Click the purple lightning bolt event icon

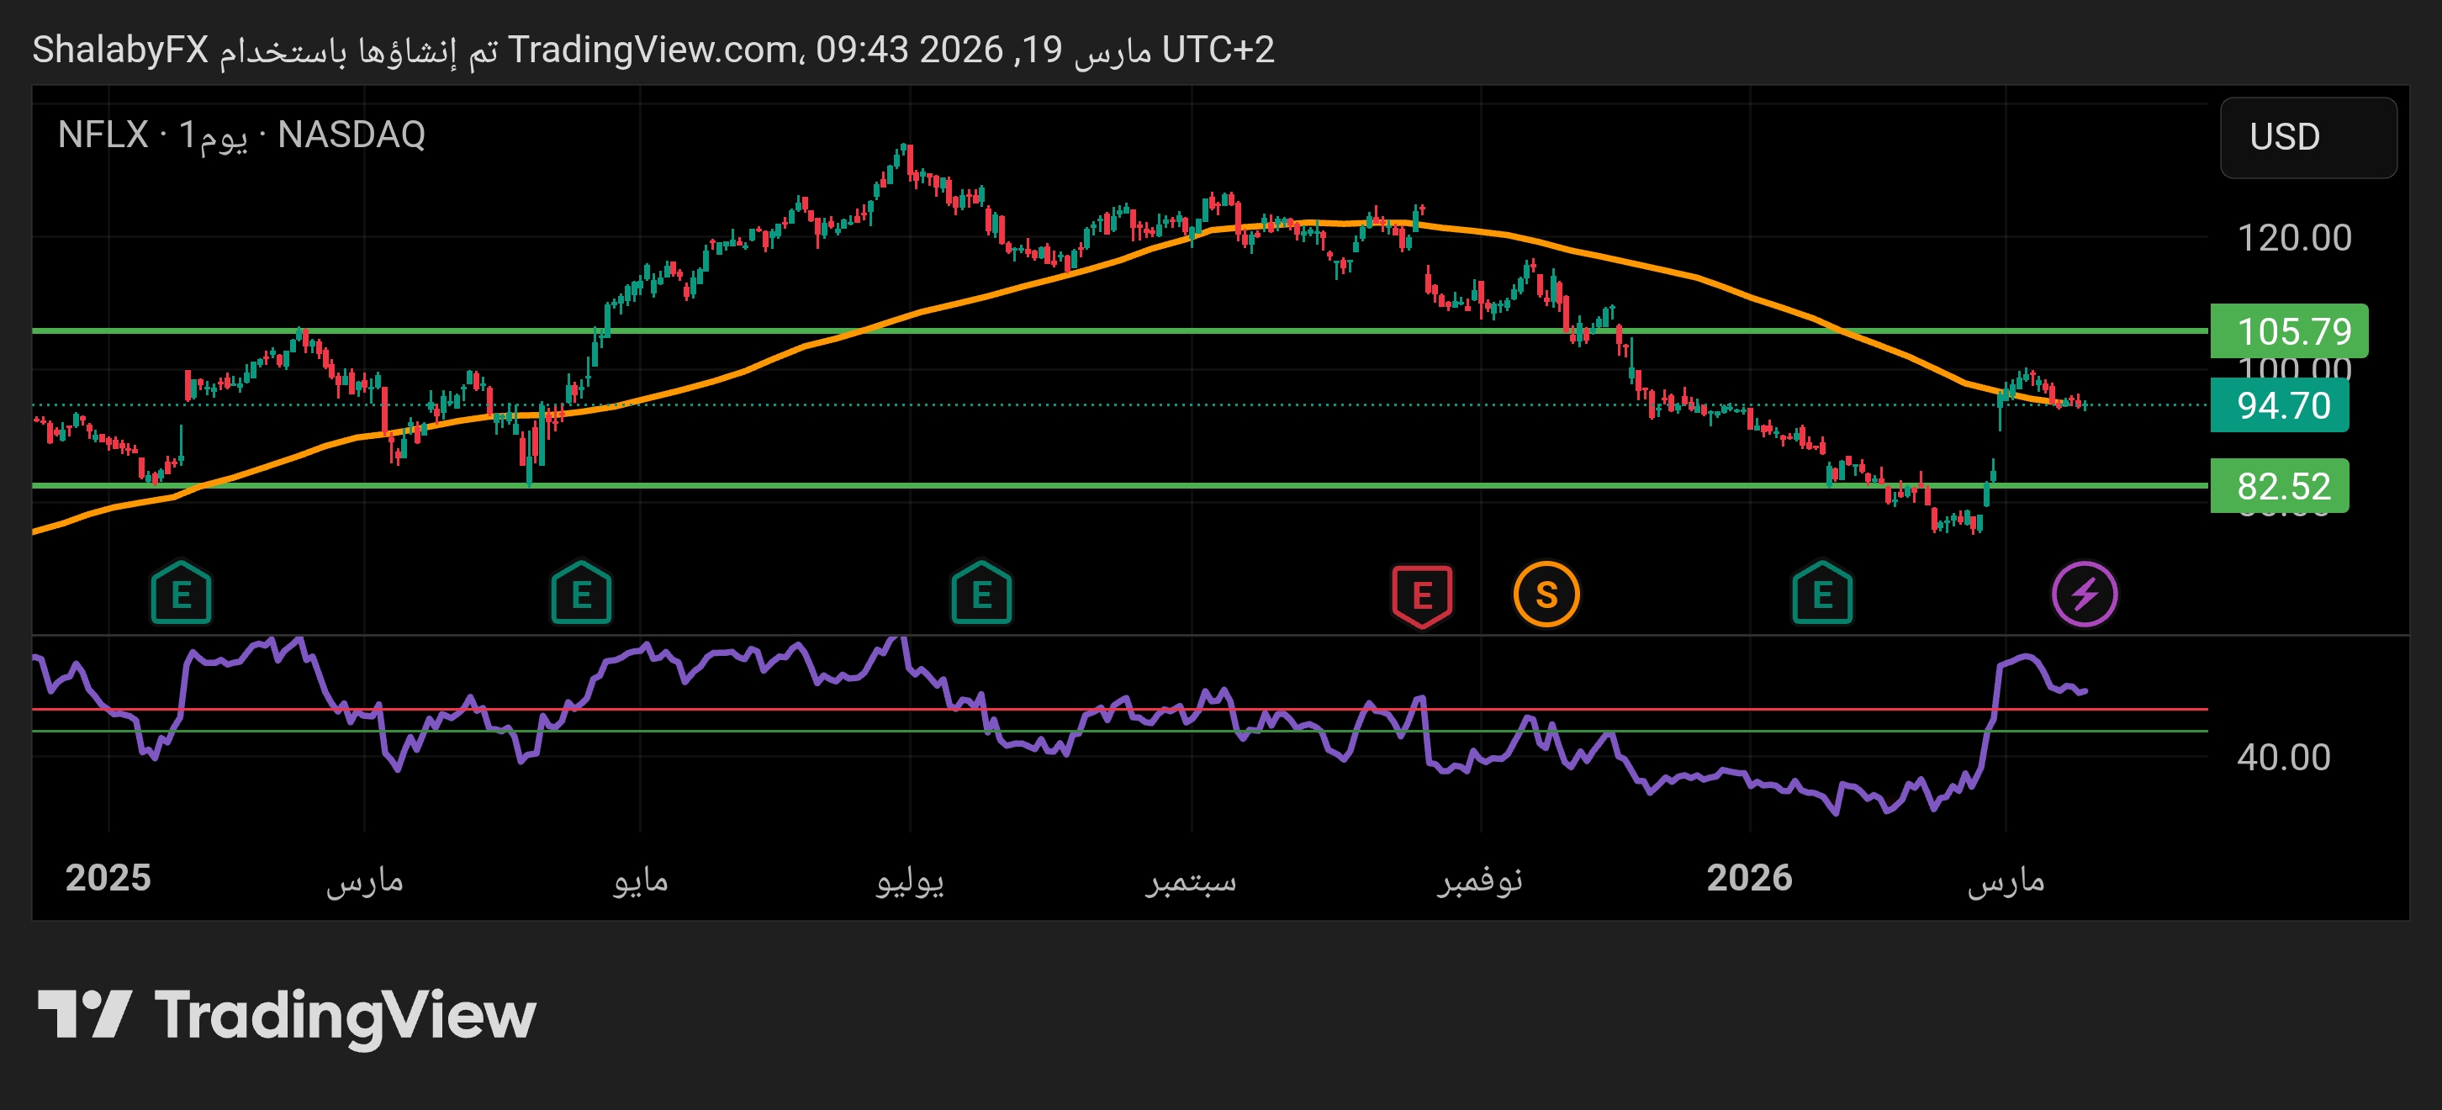click(2084, 595)
